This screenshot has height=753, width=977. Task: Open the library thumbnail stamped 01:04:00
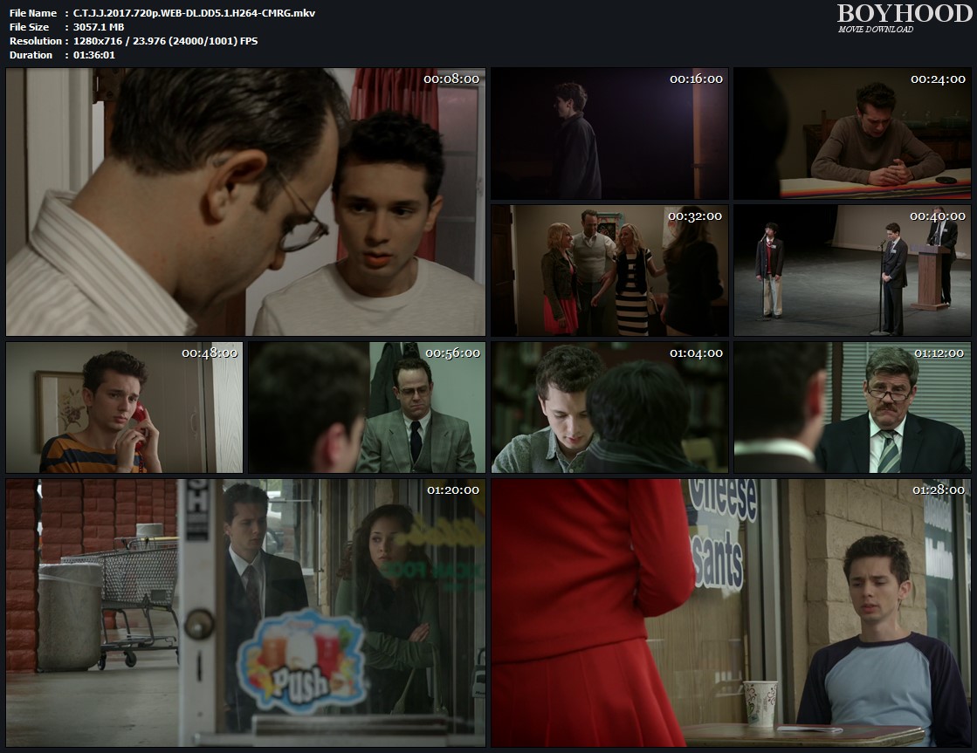(x=609, y=407)
